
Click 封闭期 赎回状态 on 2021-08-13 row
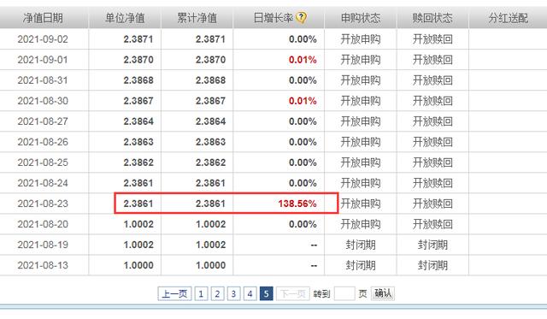click(432, 265)
